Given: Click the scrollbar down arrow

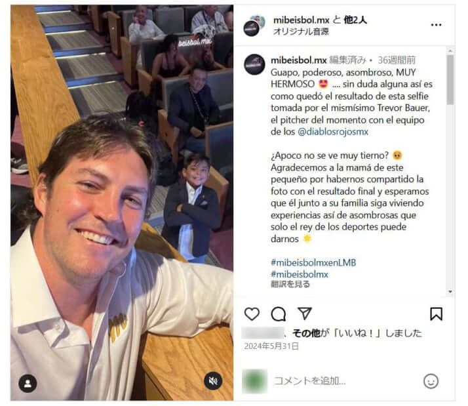Looking at the screenshot, I should click(450, 291).
